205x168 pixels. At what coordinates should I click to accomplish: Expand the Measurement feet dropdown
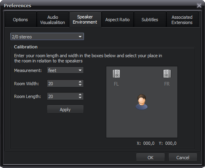[65, 70]
